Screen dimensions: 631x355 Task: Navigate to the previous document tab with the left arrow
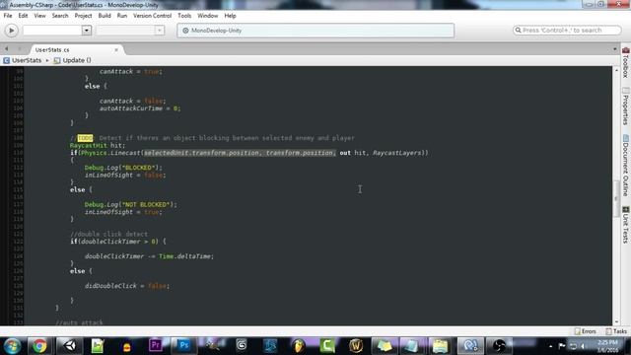pos(7,49)
